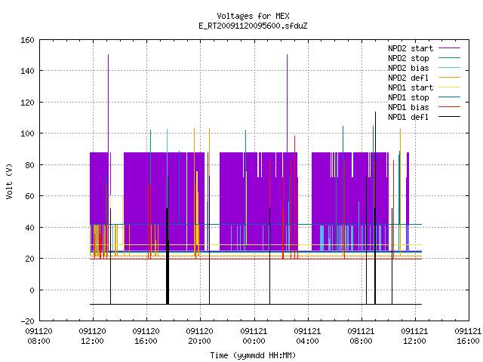Click the y-axis tick value 40

29,228
